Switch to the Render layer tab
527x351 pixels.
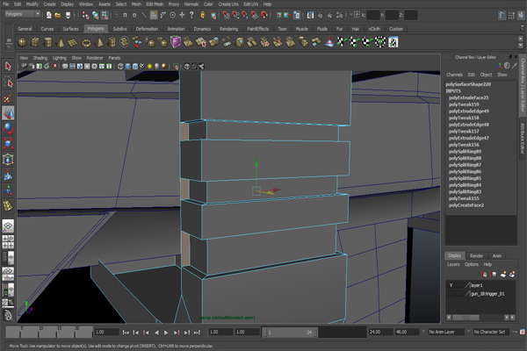(477, 255)
